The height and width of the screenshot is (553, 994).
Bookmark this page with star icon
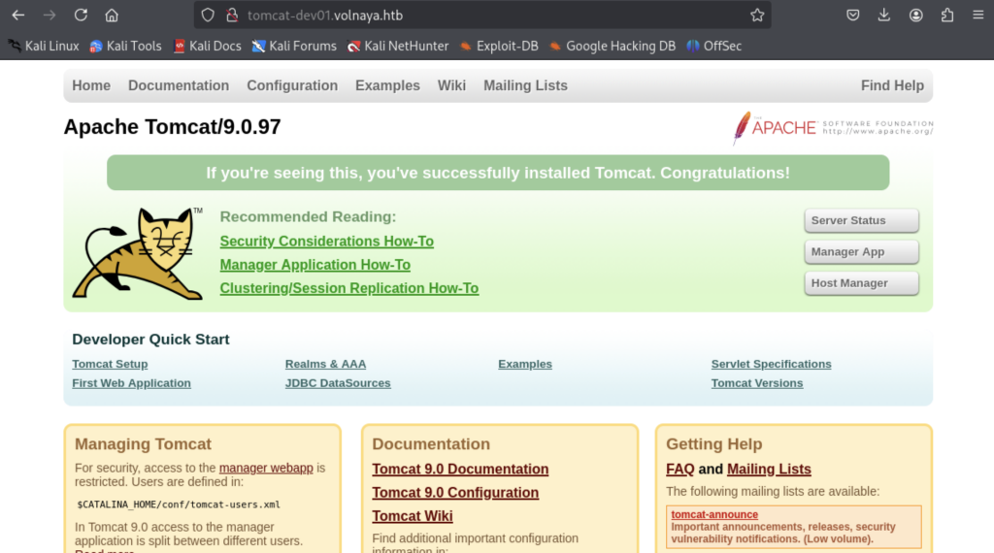[x=757, y=16]
